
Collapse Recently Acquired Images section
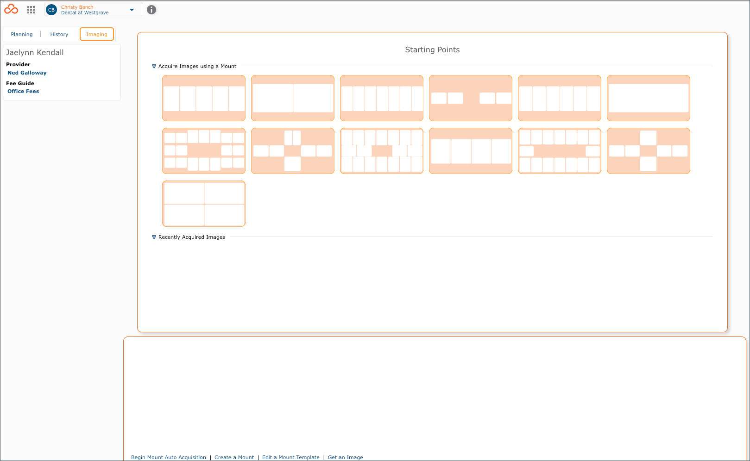pos(154,237)
